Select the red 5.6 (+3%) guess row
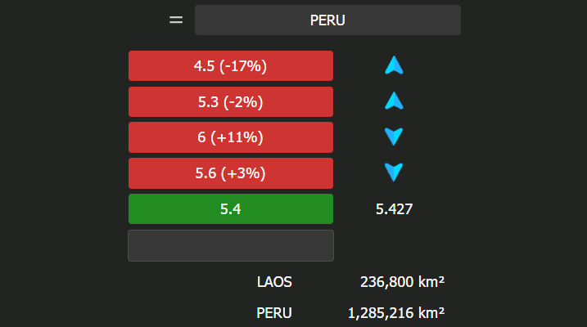The height and width of the screenshot is (327, 587). 231,173
